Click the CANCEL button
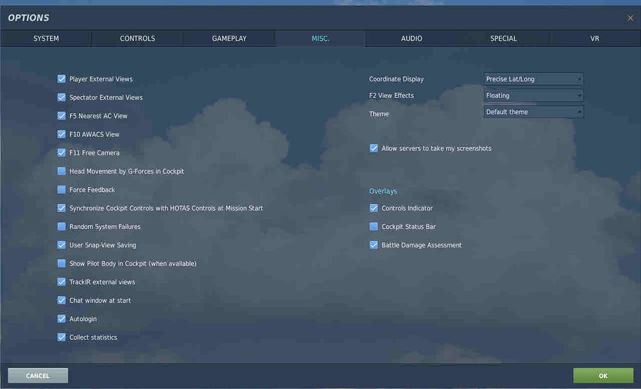Viewport: 641px width, 389px height. click(x=38, y=376)
